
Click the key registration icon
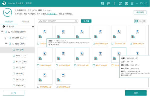108,3
